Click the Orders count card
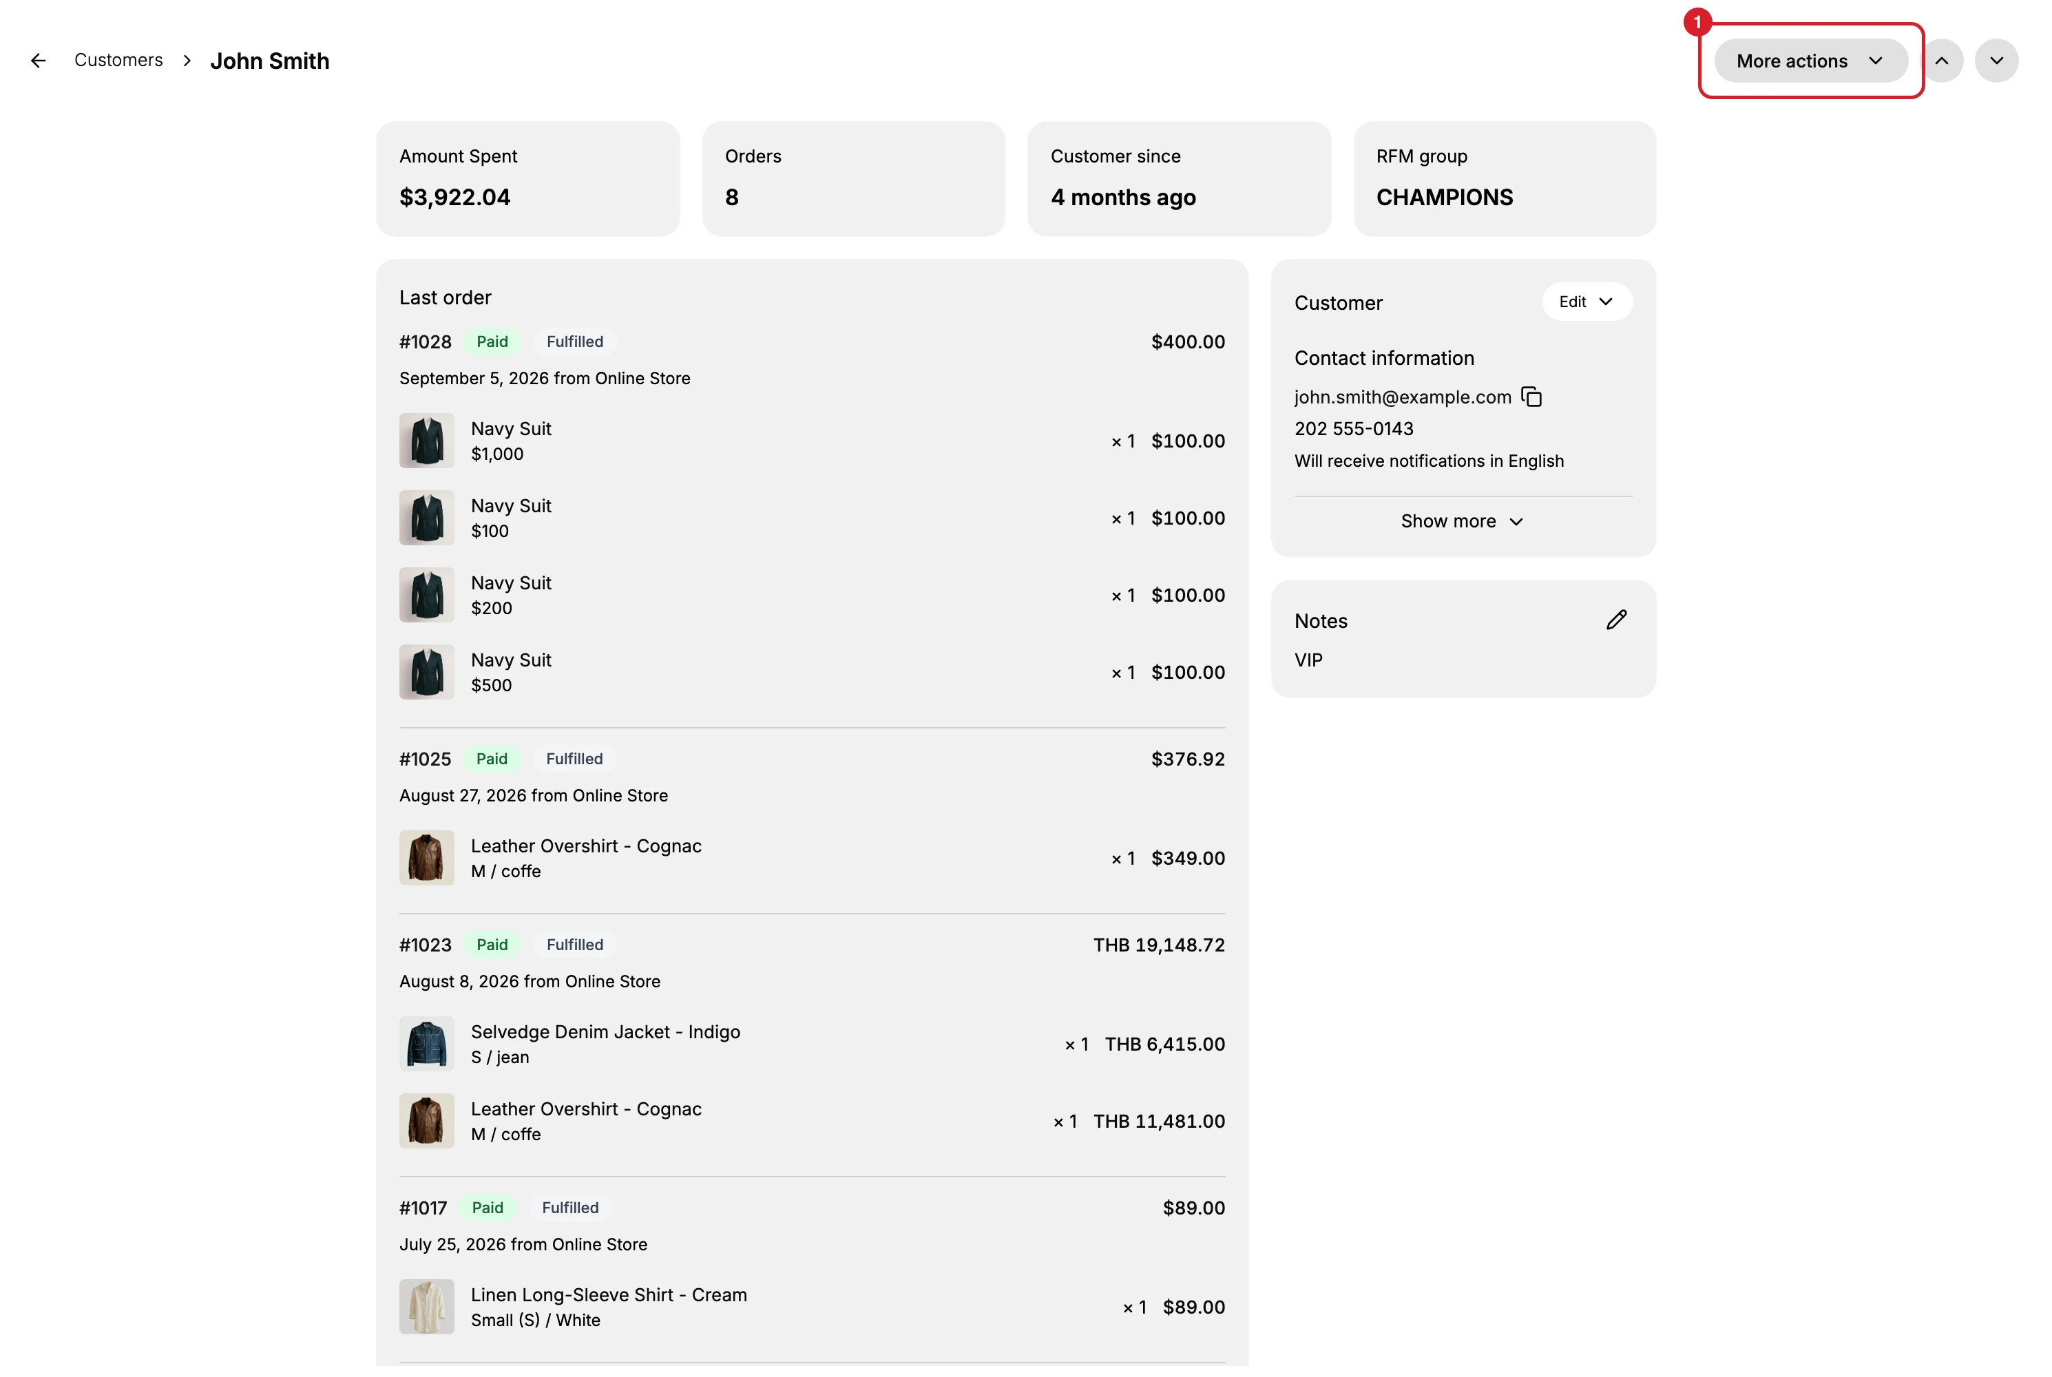2052x1377 pixels. click(x=853, y=178)
